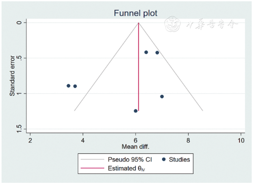253x183 pixels.
Task: Click upper-right study point near 6.8
Action: tap(157, 53)
